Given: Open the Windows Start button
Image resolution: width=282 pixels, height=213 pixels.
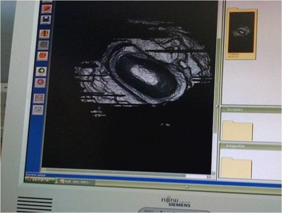Looking at the screenshot, I should [x=40, y=180].
